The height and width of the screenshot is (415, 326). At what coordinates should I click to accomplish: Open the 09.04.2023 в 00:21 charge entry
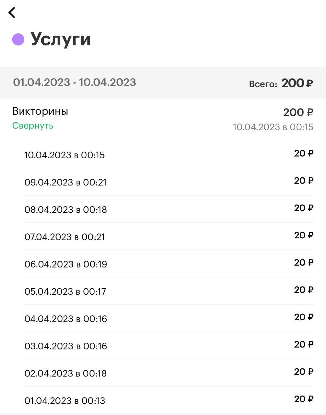66,182
